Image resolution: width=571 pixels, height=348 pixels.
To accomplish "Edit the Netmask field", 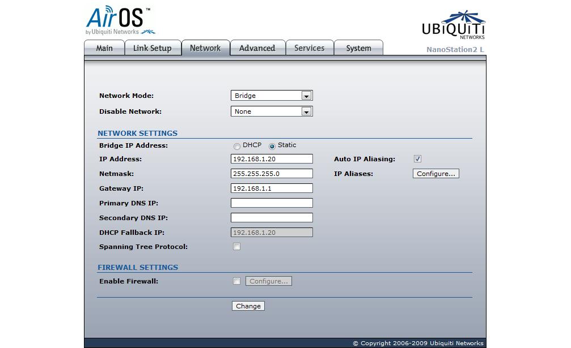I will [x=272, y=174].
